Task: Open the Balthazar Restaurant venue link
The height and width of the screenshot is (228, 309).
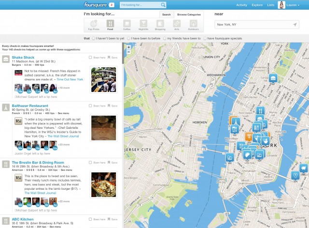Action: click(30, 106)
